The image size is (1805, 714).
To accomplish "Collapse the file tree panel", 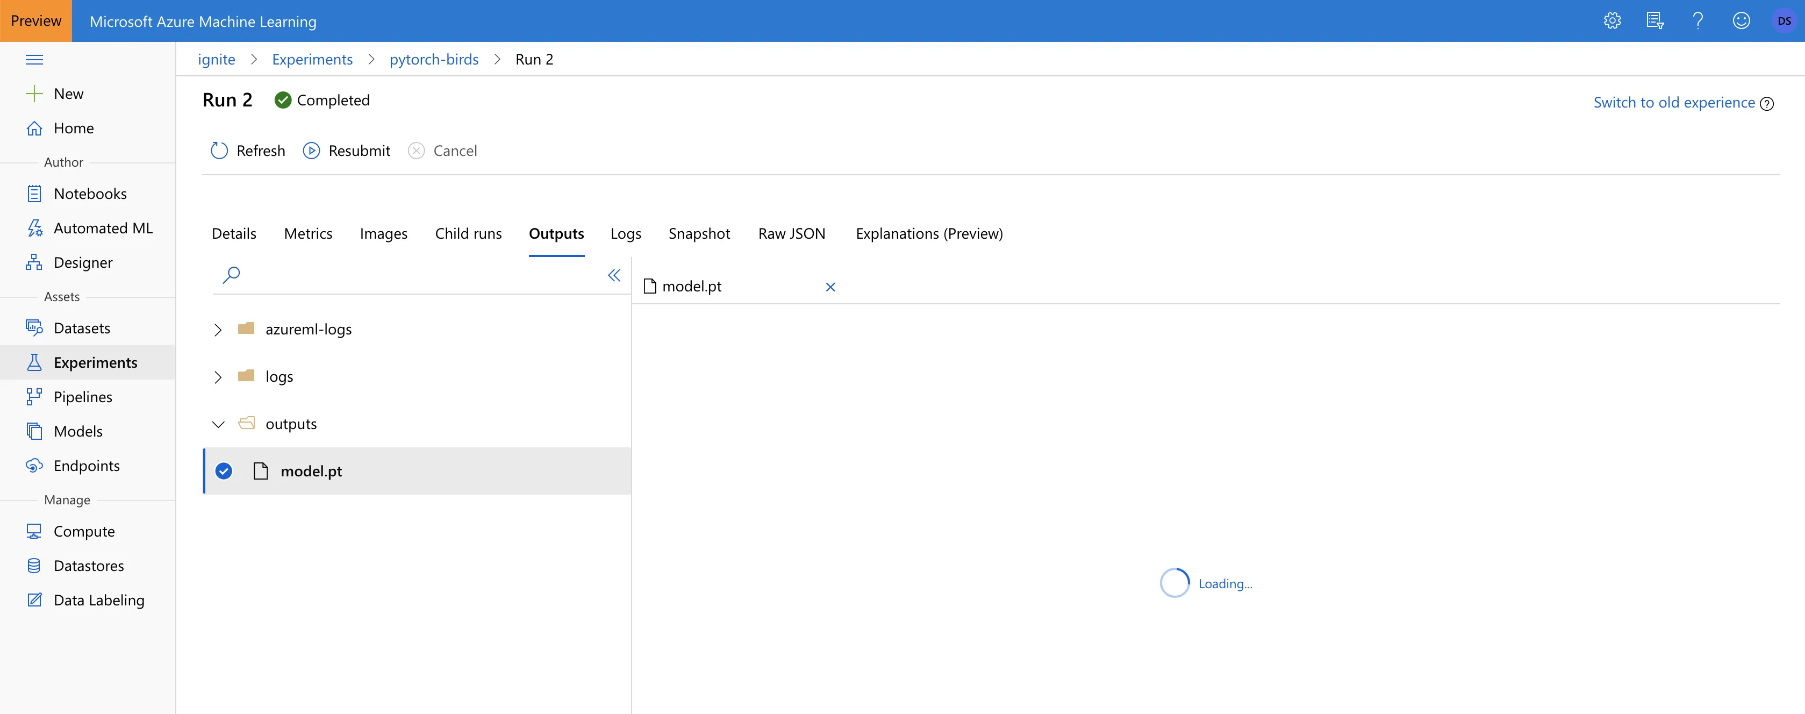I will pos(614,275).
